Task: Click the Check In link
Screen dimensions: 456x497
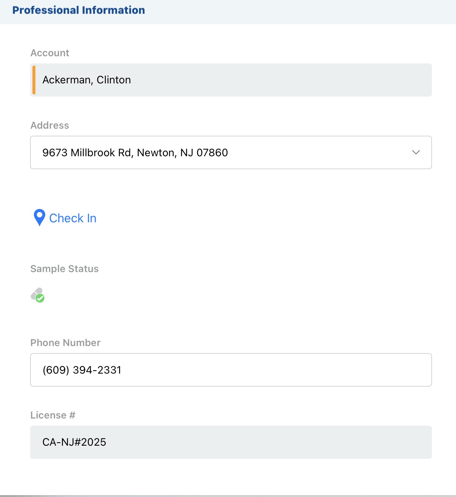Action: 73,218
